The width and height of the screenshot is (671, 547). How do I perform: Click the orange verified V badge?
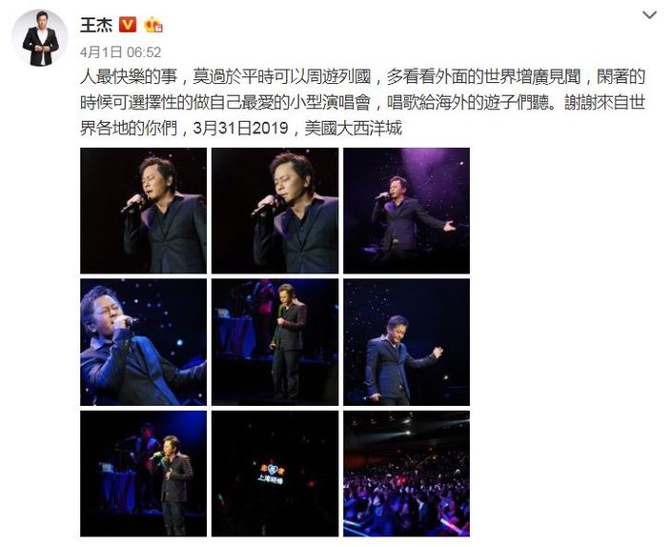pyautogui.click(x=127, y=25)
